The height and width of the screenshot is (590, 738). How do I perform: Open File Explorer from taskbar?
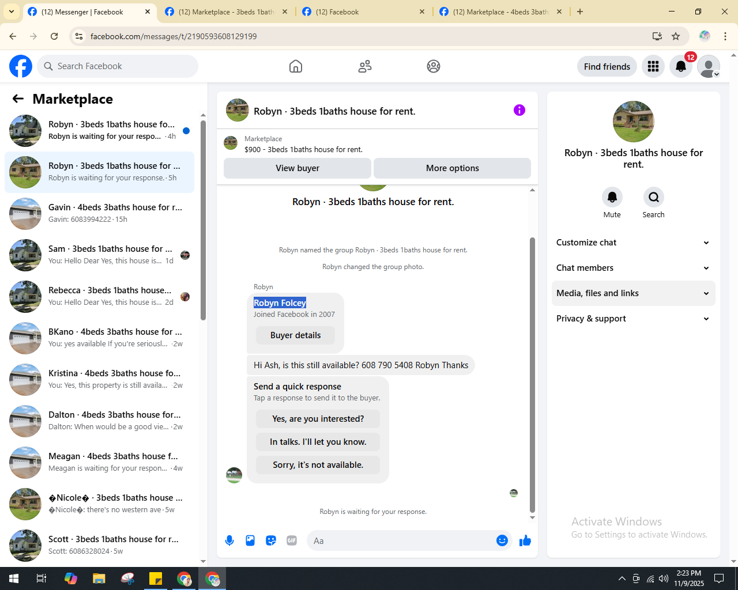99,578
